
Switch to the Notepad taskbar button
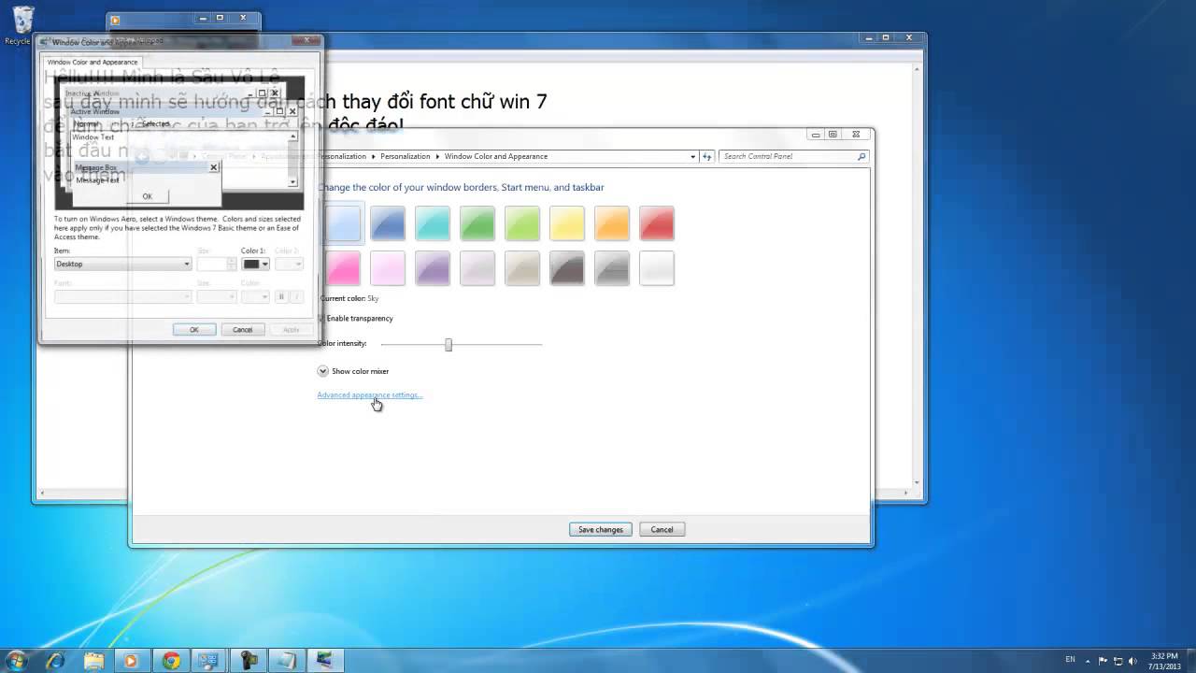[x=287, y=661]
